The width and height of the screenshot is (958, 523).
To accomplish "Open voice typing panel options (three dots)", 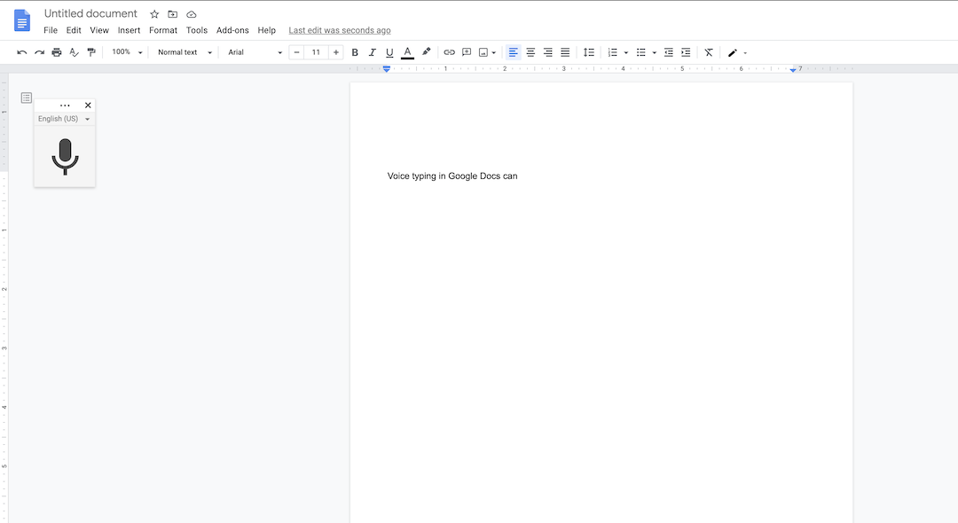I will pos(65,105).
